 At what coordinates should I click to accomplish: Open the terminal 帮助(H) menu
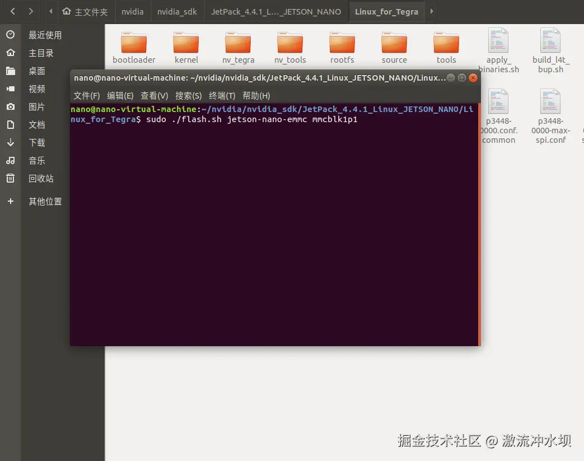click(256, 96)
